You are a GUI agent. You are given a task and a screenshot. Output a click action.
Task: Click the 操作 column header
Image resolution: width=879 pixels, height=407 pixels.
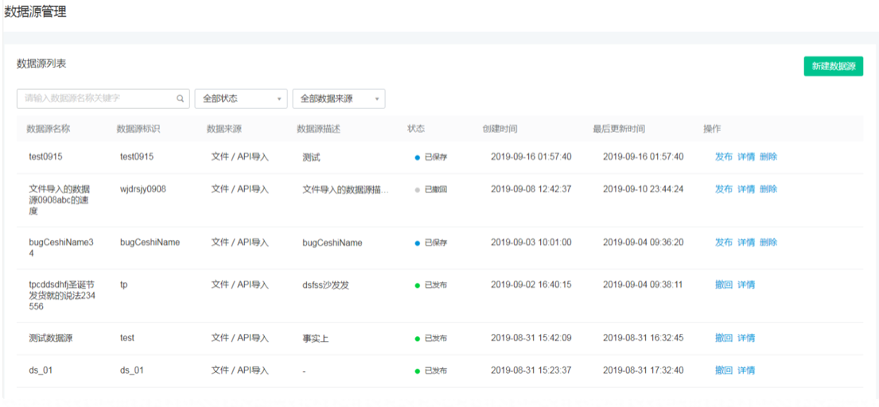coord(712,129)
